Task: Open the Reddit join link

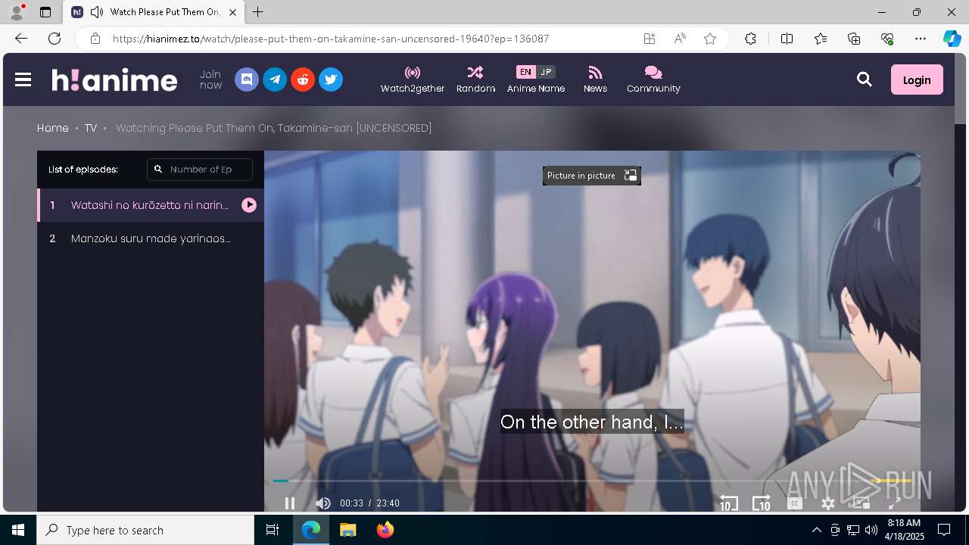Action: coord(303,79)
